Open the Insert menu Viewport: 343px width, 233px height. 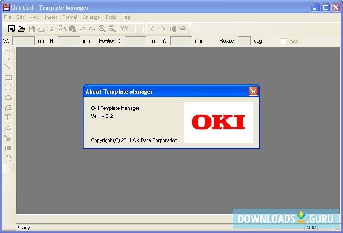point(51,17)
